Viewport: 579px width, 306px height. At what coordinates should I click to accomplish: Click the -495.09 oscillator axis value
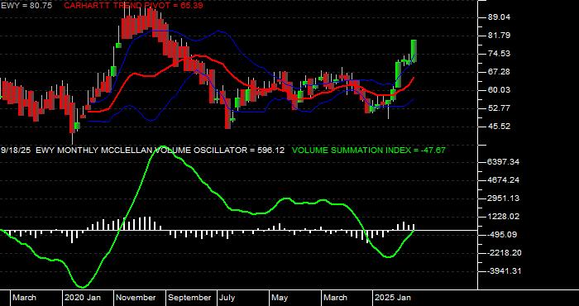tap(503, 235)
